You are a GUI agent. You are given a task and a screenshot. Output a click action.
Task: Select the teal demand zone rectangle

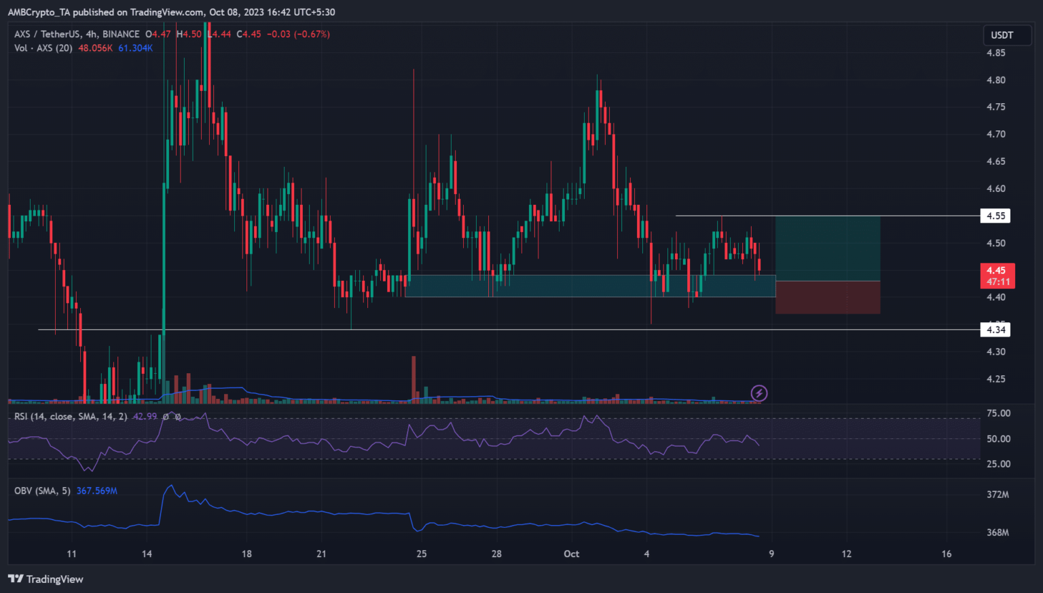(589, 286)
